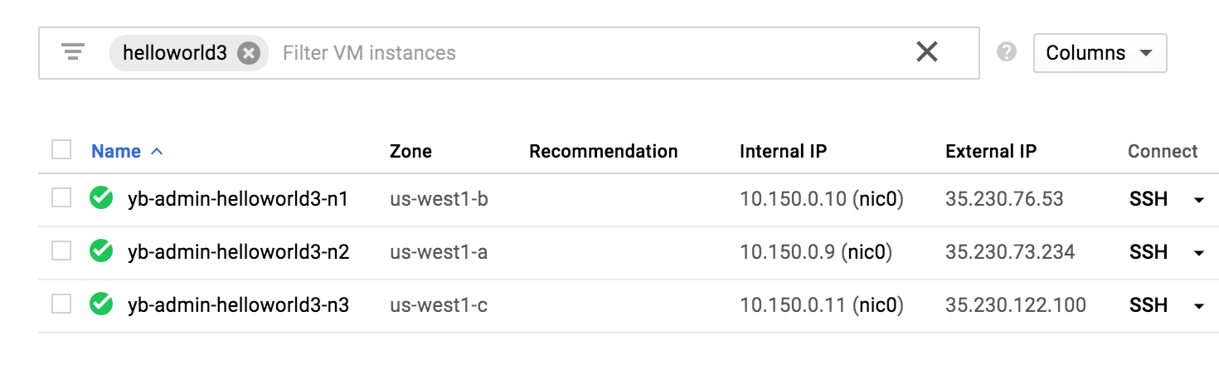The width and height of the screenshot is (1219, 365).
Task: Sort by the Name column header
Action: 116,152
